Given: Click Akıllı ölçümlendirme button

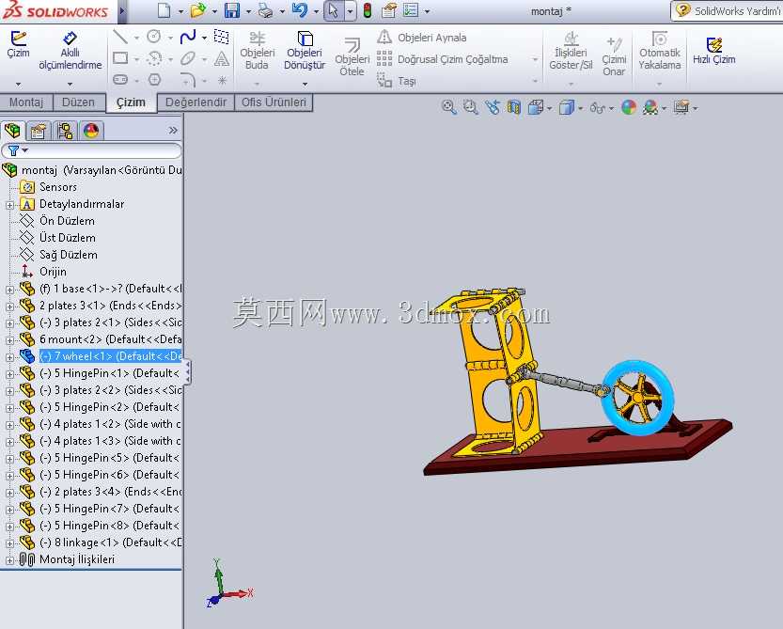Looking at the screenshot, I should [70, 51].
